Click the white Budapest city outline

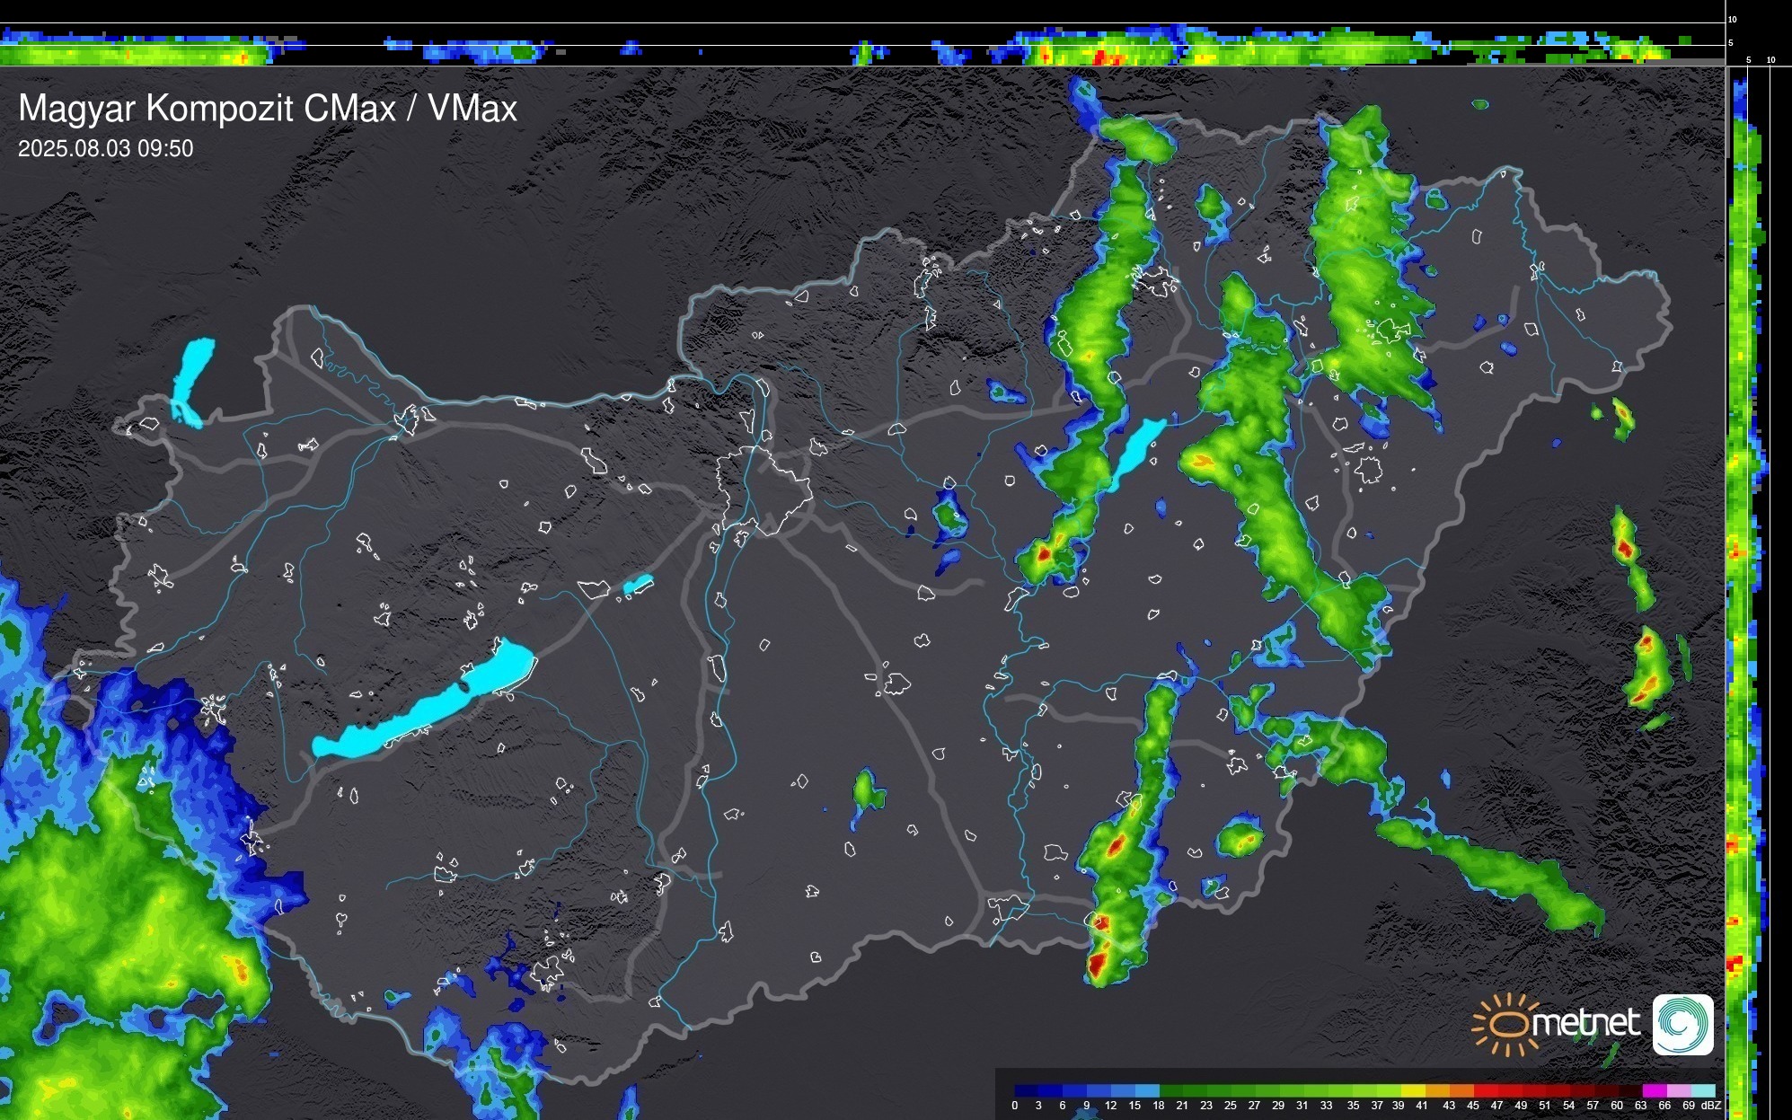[x=764, y=489]
